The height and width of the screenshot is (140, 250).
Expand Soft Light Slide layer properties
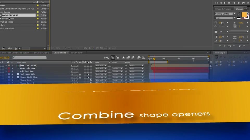point(6,74)
